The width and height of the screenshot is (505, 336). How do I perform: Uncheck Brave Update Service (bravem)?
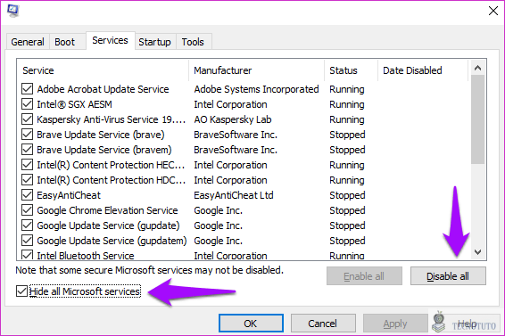pyautogui.click(x=27, y=150)
